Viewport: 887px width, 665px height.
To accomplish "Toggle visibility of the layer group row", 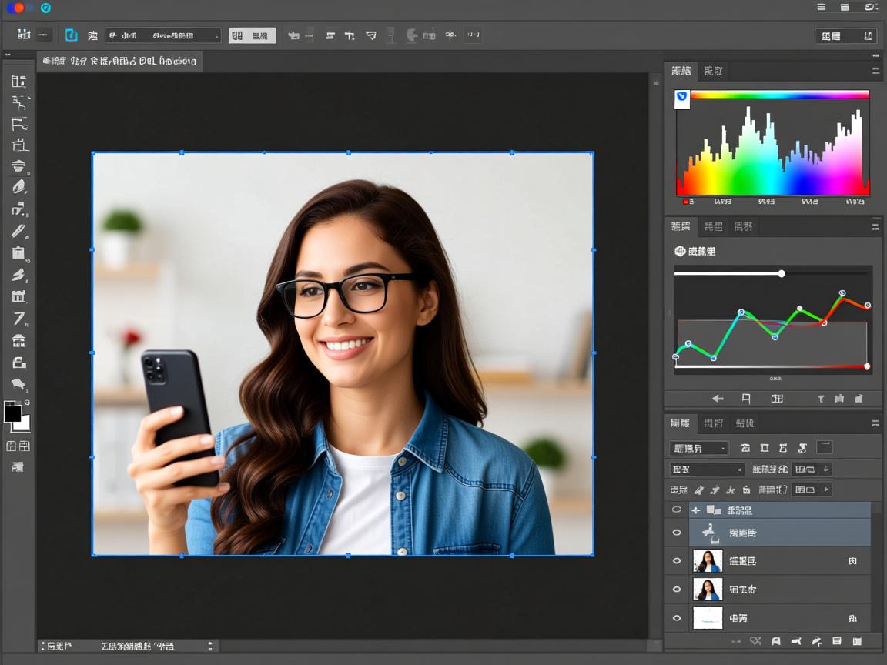I will click(677, 510).
